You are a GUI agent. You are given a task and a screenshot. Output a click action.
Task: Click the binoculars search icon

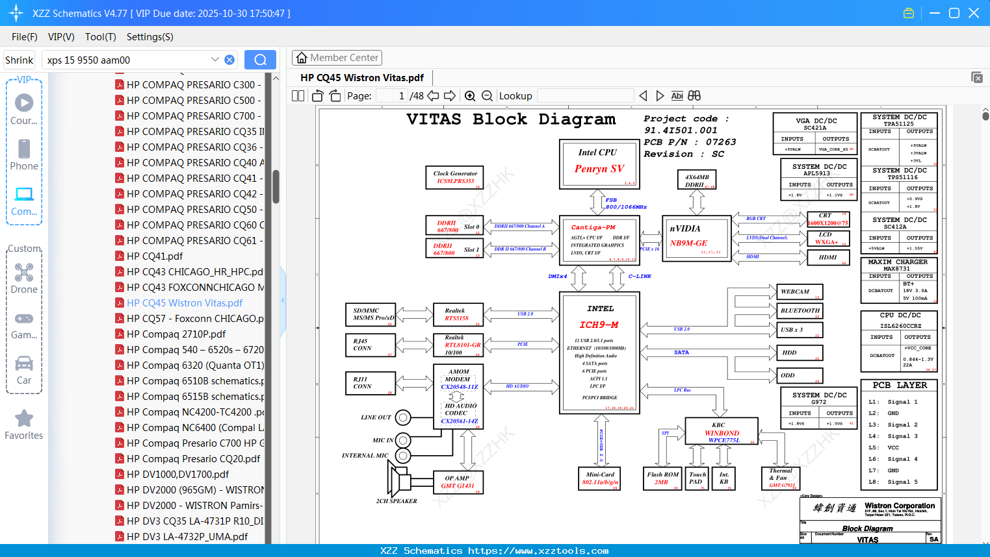(x=694, y=96)
